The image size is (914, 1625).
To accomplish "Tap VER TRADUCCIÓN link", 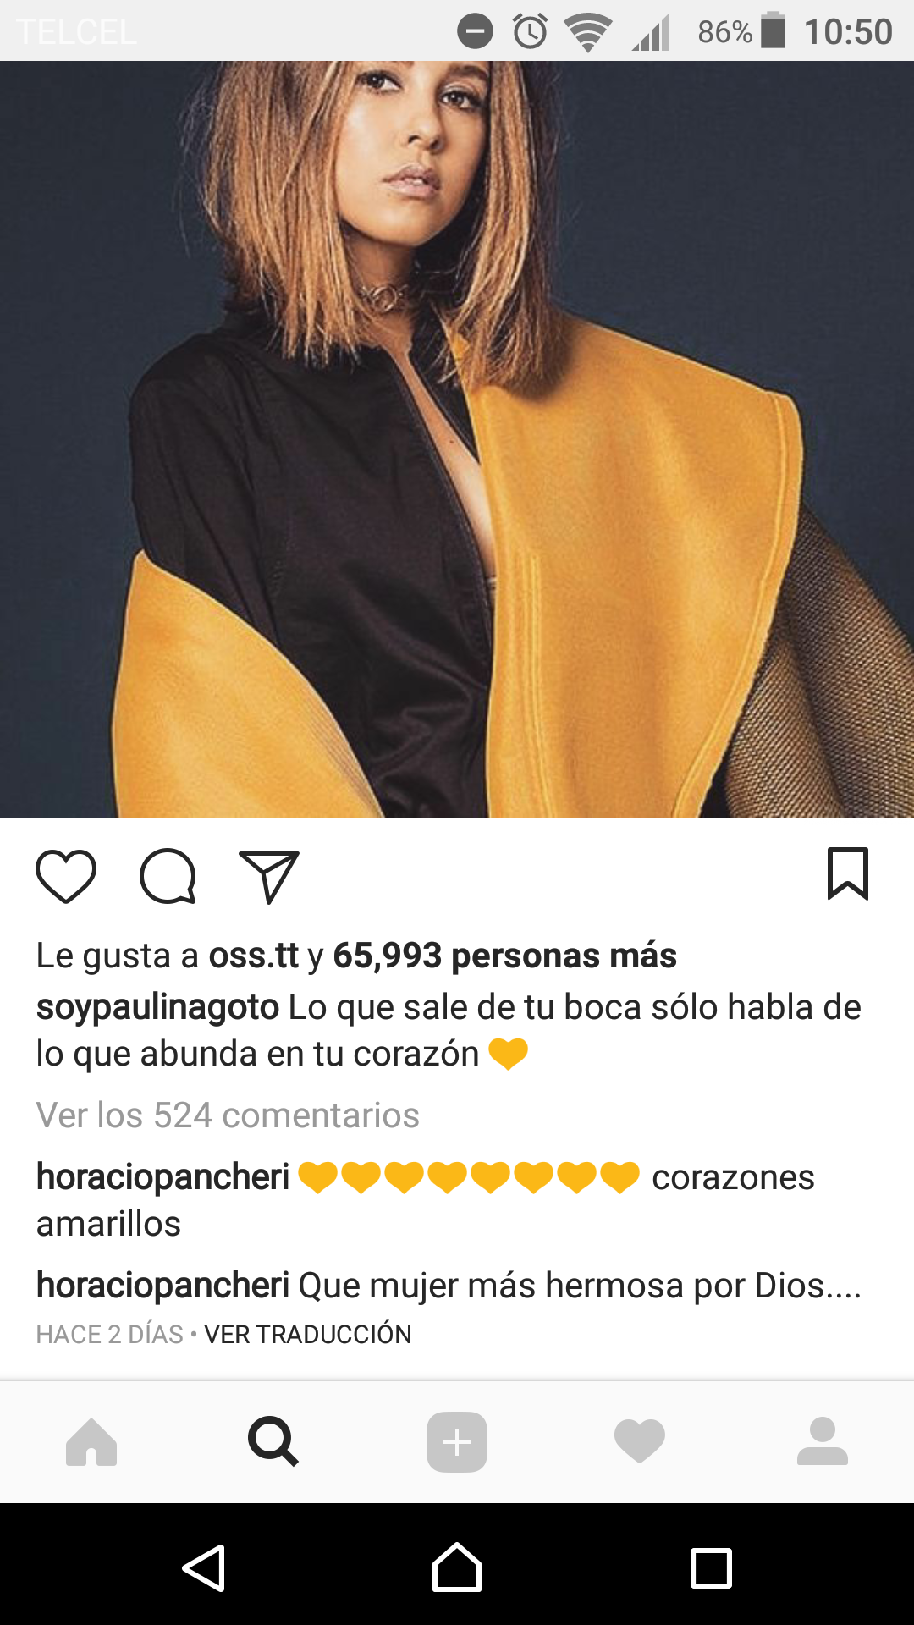I will tap(308, 1334).
